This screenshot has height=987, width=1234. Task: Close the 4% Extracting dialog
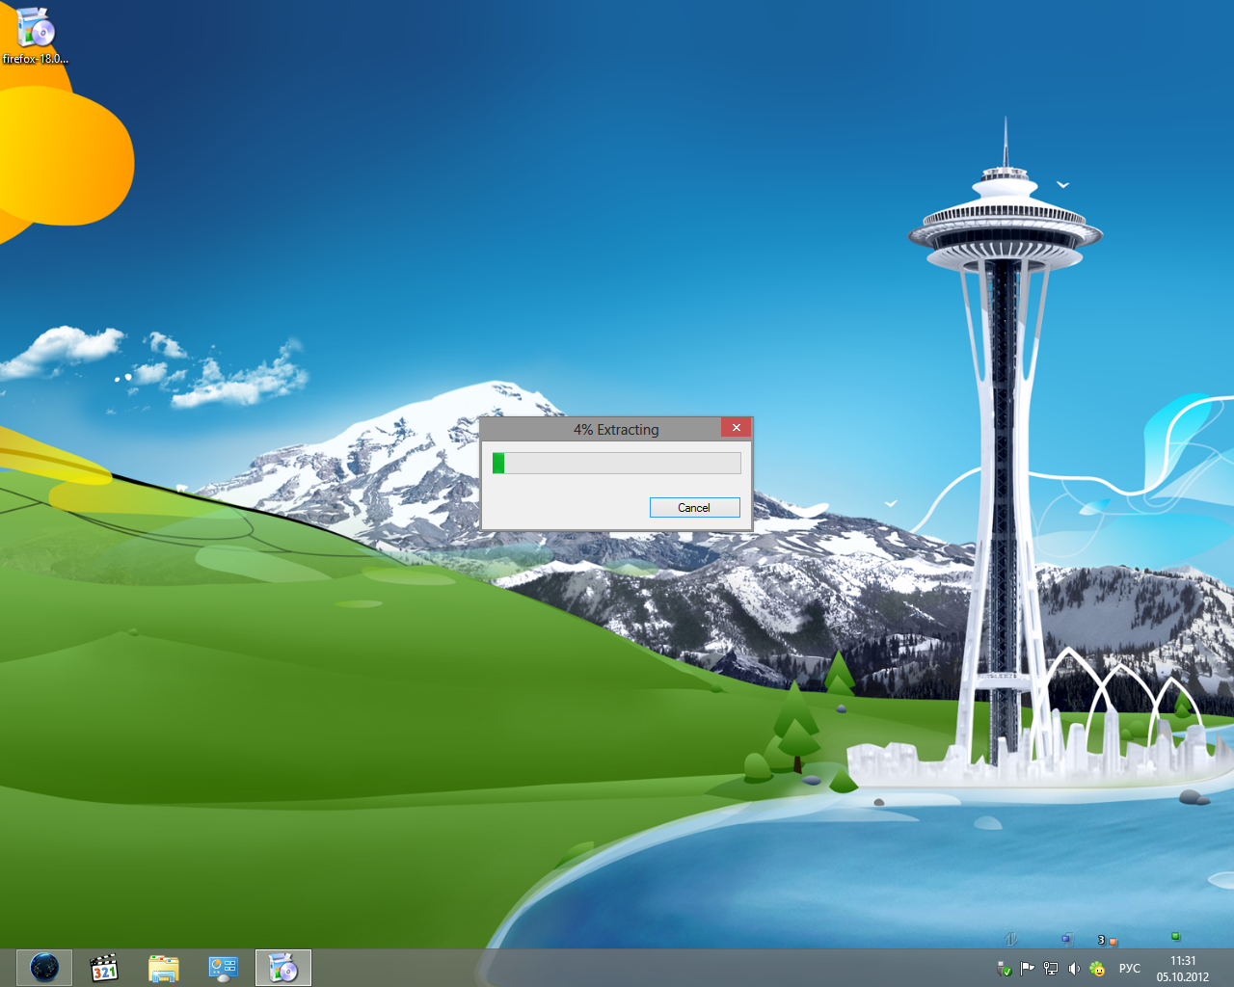click(x=736, y=428)
